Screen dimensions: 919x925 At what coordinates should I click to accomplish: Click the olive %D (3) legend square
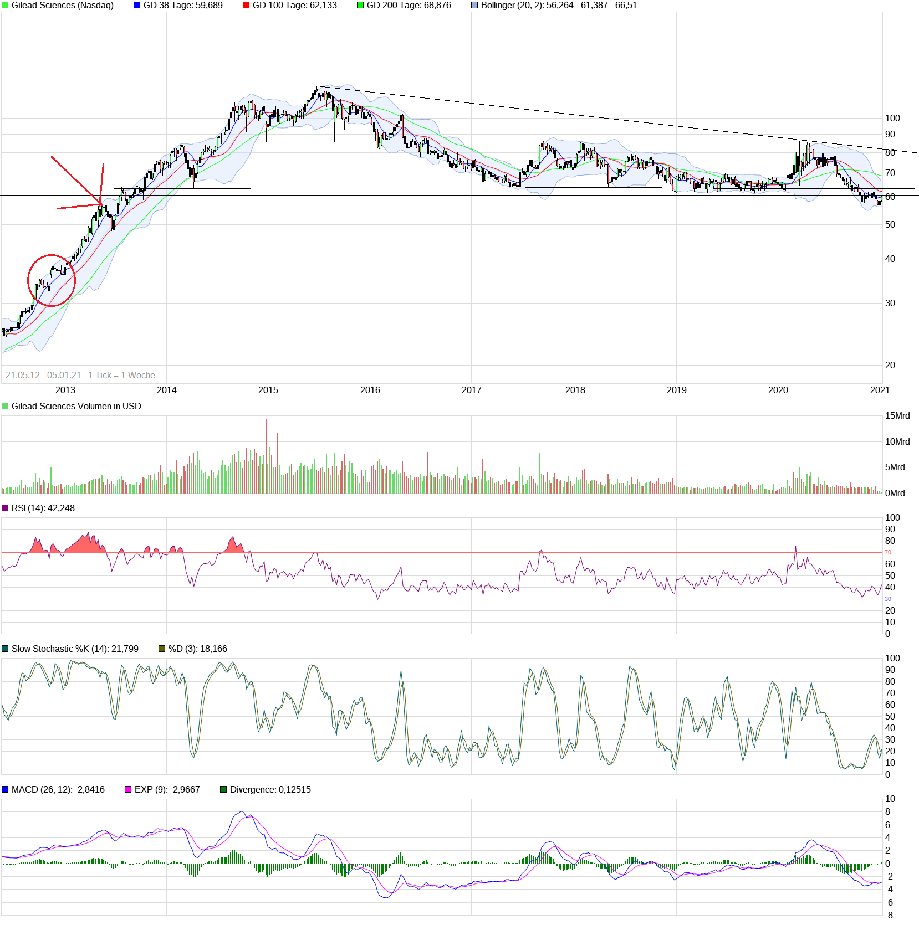pos(162,649)
